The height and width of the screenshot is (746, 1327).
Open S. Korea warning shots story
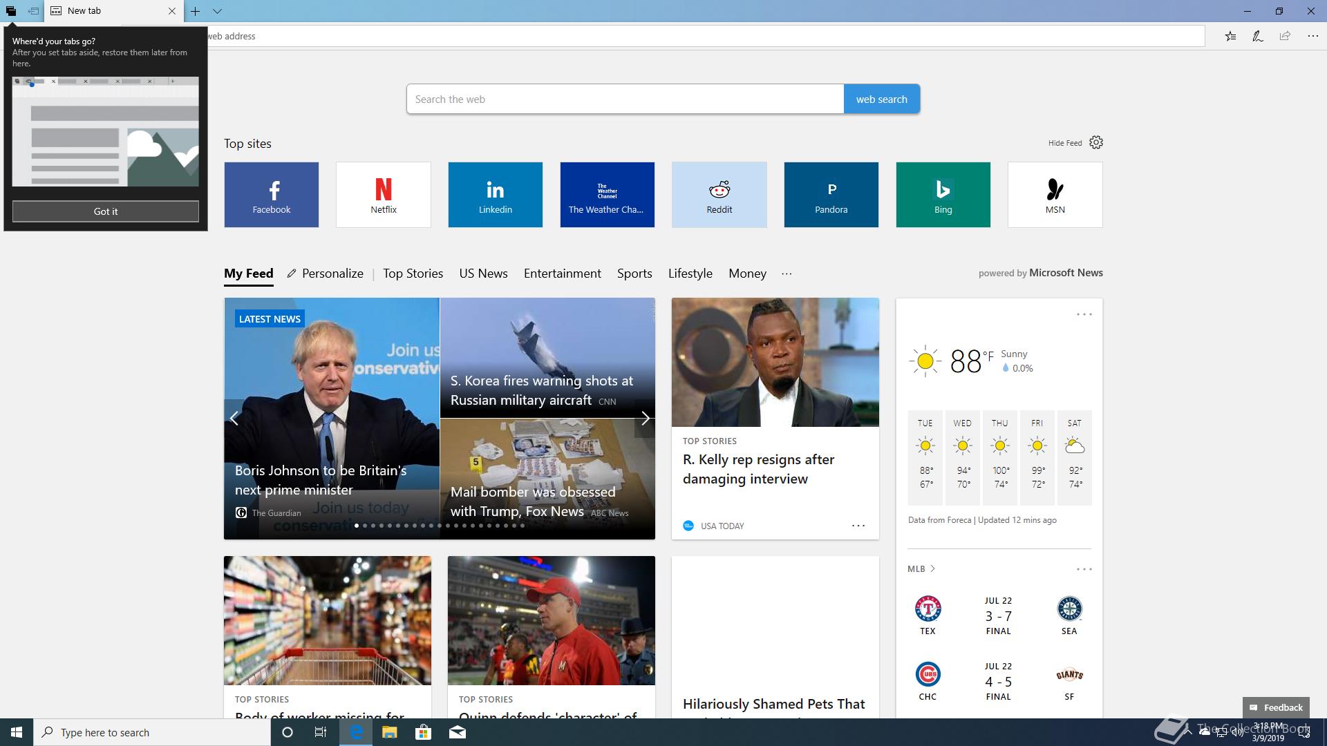coord(542,390)
